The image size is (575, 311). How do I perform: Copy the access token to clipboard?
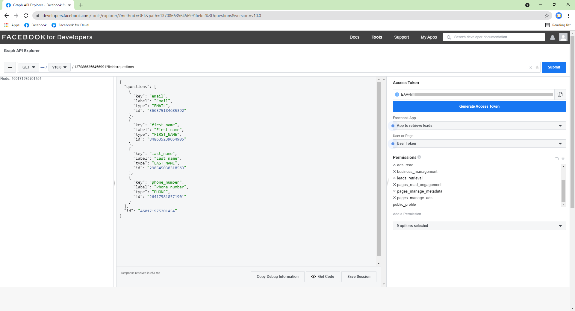click(560, 94)
